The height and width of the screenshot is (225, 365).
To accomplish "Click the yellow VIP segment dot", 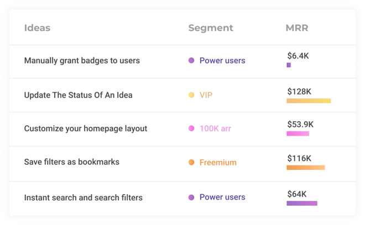I will [x=191, y=95].
